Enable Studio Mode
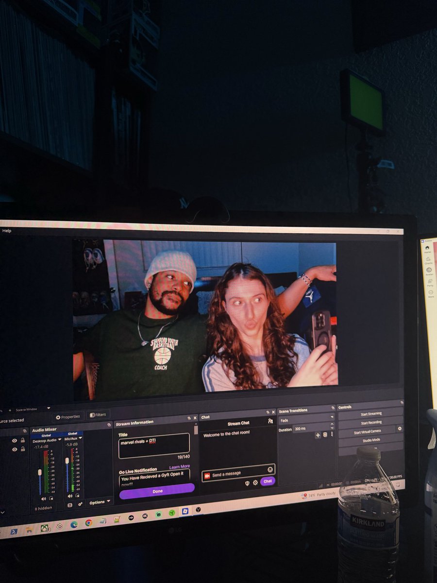Image resolution: width=437 pixels, height=583 pixels. pyautogui.click(x=370, y=440)
